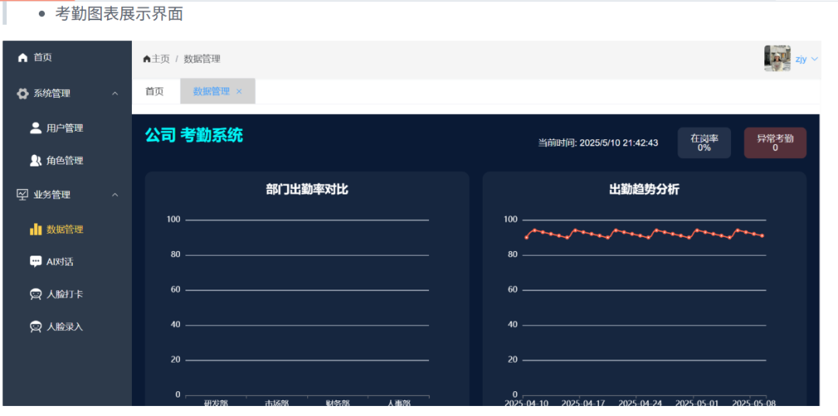The image size is (838, 416).
Task: Switch to the 首页 tab
Action: tap(155, 91)
